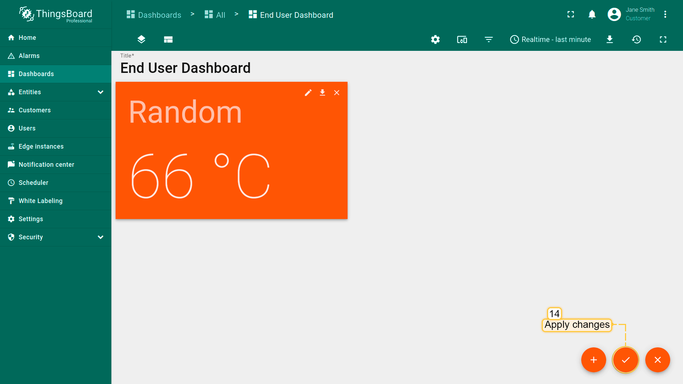The width and height of the screenshot is (683, 384).
Task: Open dashboard settings gear icon
Action: point(435,39)
